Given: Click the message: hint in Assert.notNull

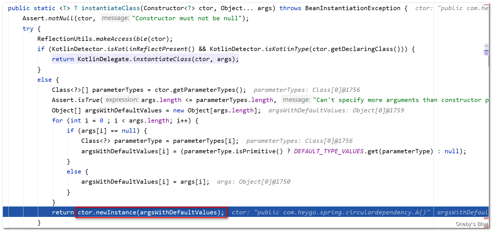Looking at the screenshot, I should click(x=115, y=18).
